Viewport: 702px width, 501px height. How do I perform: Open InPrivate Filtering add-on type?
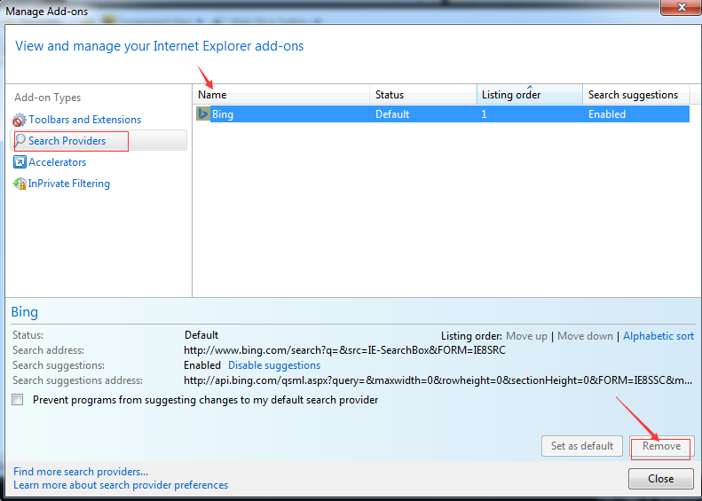click(x=69, y=184)
